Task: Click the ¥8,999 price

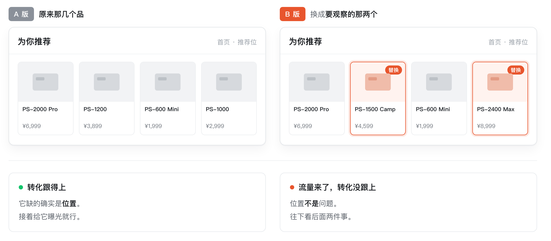Action: point(486,126)
